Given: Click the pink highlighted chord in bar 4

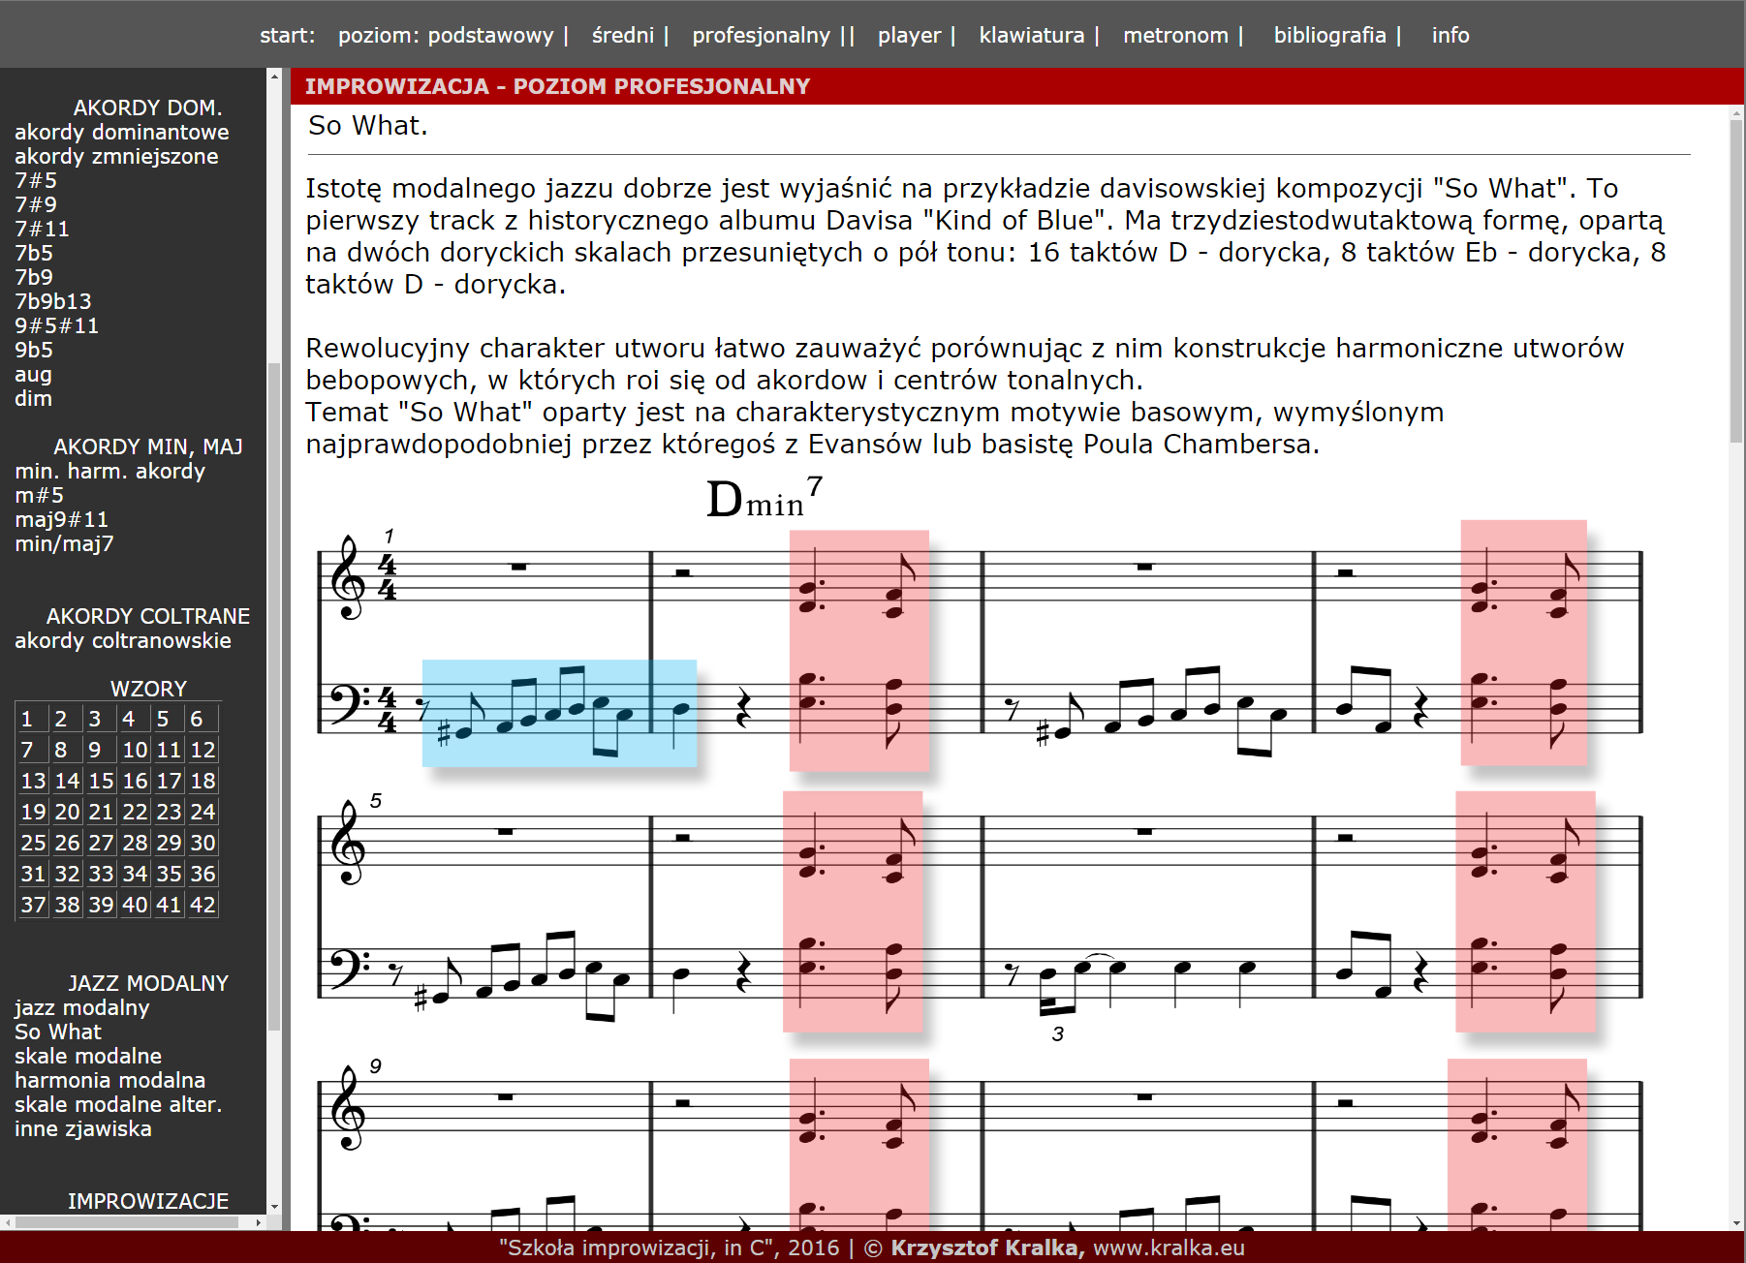Looking at the screenshot, I should tap(1523, 642).
